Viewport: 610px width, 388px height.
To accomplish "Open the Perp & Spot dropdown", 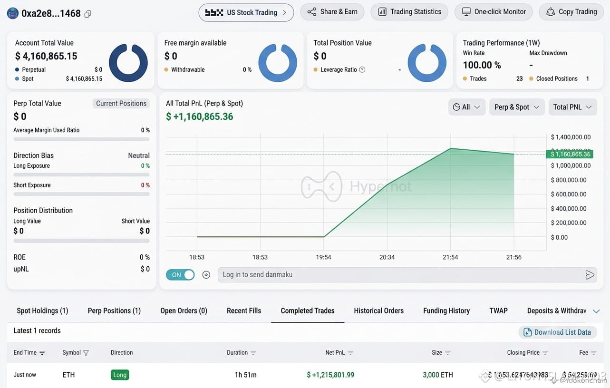I will point(517,107).
